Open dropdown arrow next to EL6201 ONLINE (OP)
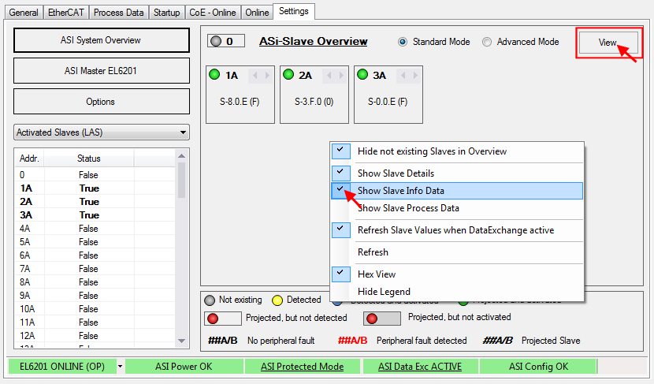The image size is (654, 384). pos(120,367)
